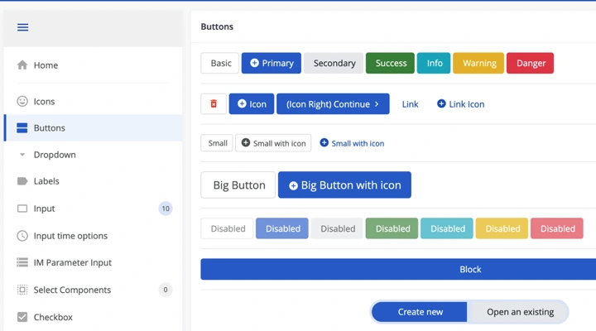Click the green Disabled button
This screenshot has height=331, width=596.
click(392, 228)
